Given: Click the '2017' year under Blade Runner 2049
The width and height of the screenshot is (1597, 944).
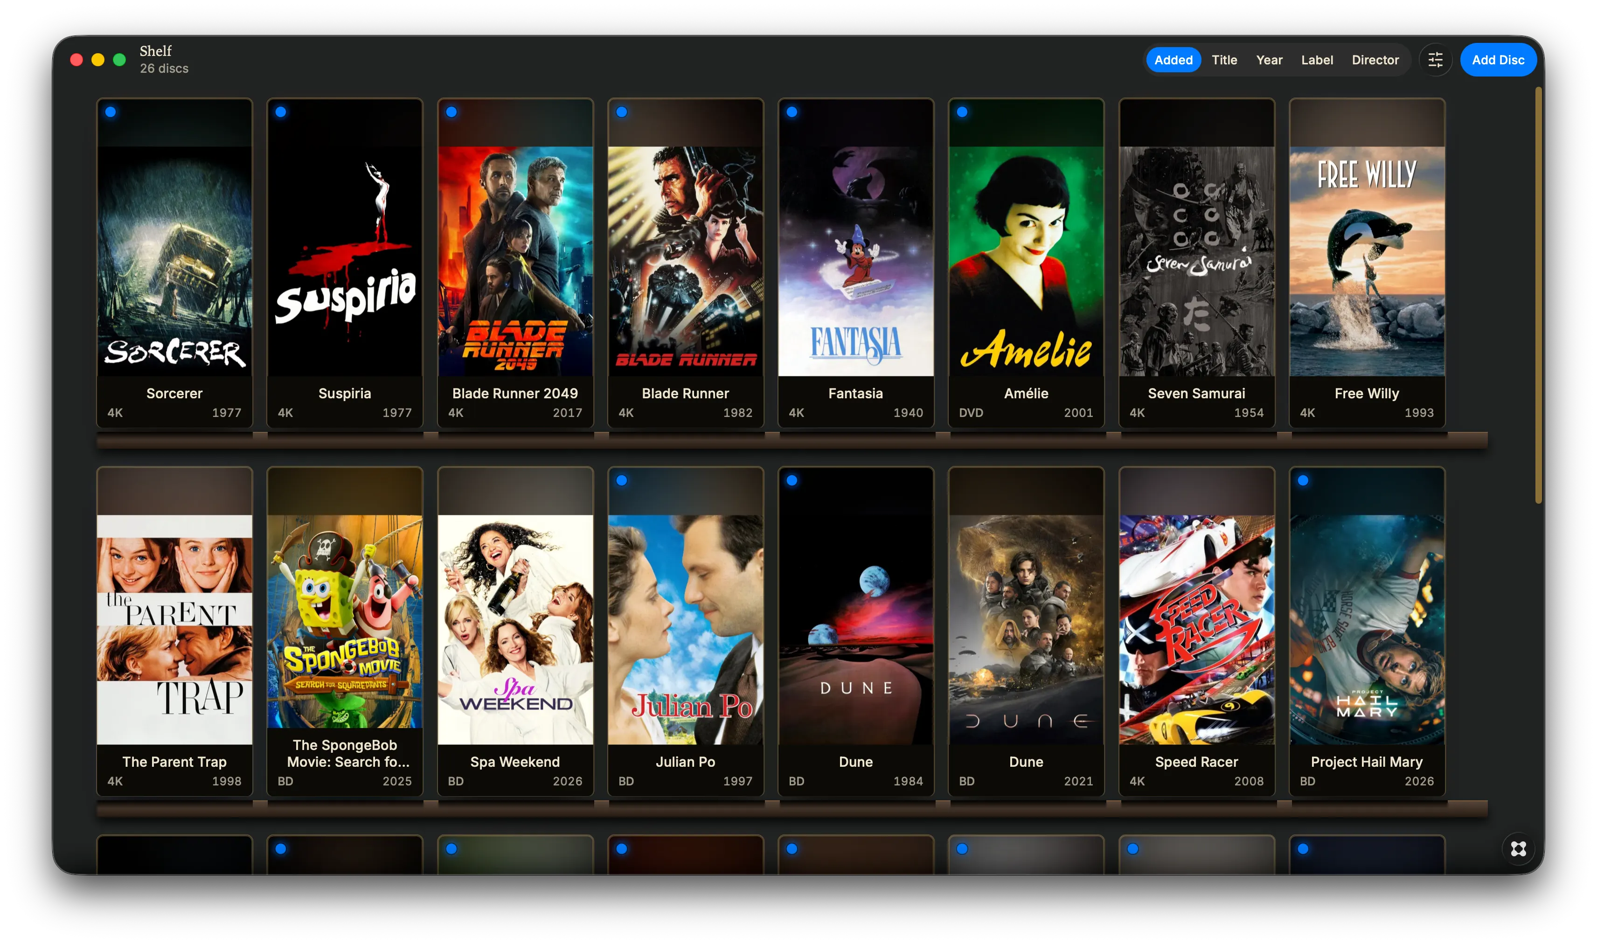Looking at the screenshot, I should click(567, 412).
